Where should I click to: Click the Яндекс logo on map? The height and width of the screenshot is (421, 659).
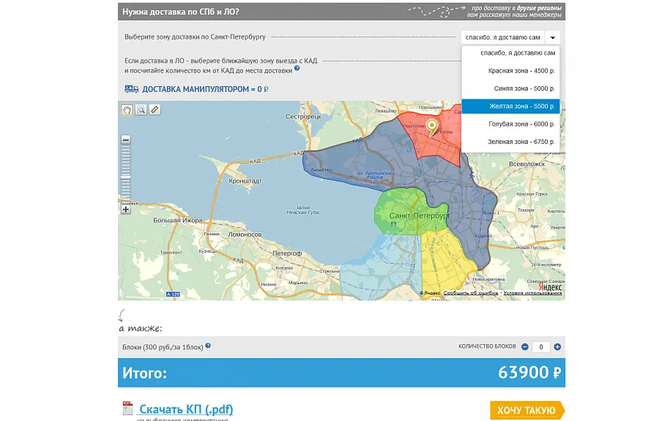click(550, 287)
